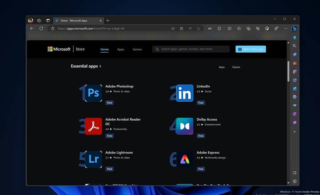Viewport: 320px width, 195px height.
Task: Click the Microsoft logo link
Action: pos(59,49)
